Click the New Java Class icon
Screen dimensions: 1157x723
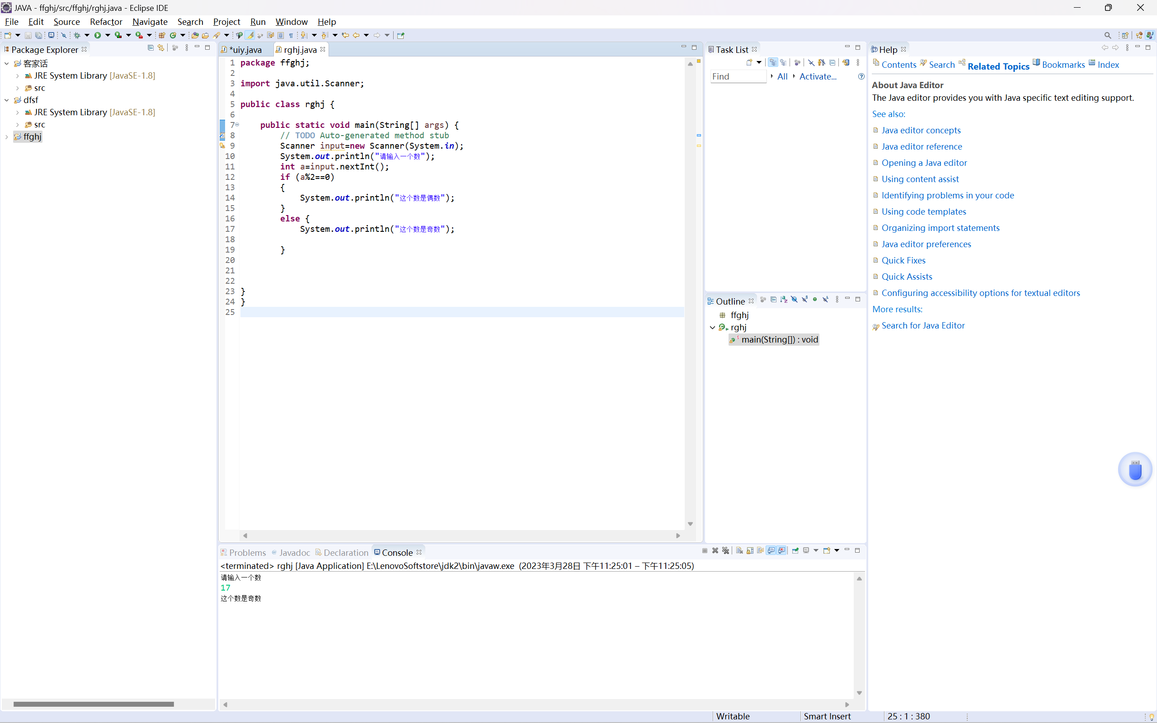[x=173, y=35]
